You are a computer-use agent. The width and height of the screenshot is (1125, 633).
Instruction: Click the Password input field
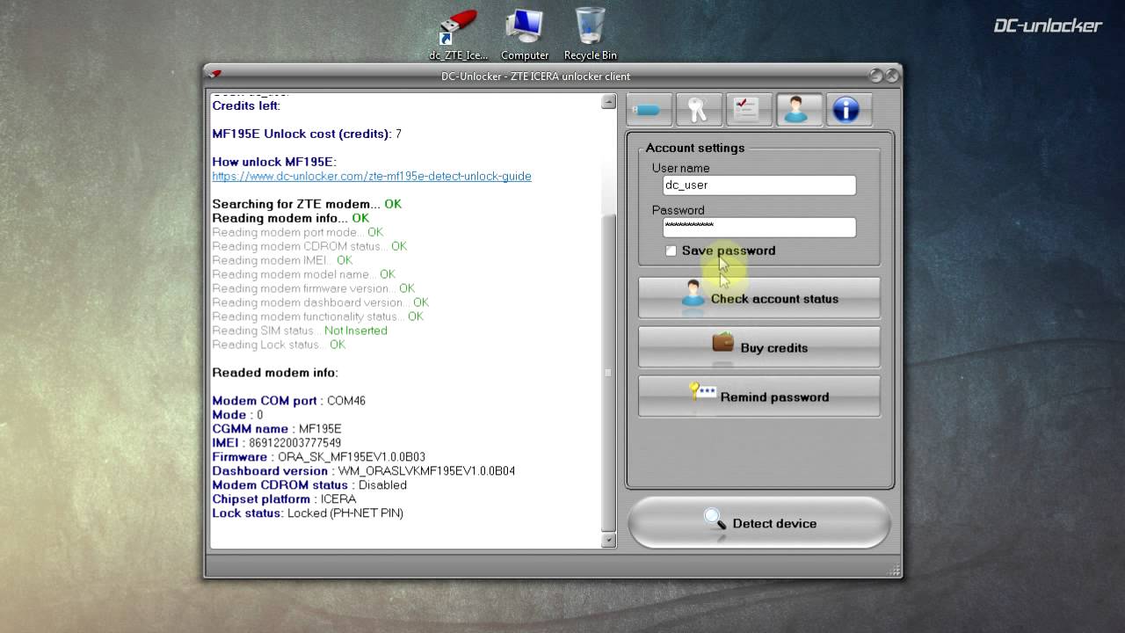(759, 227)
